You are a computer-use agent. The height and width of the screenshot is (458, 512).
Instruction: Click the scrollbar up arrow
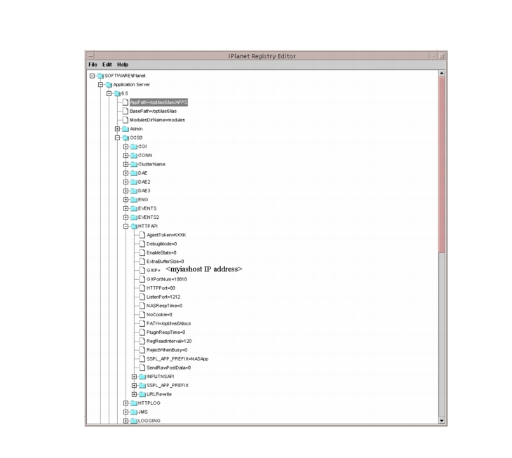point(441,74)
